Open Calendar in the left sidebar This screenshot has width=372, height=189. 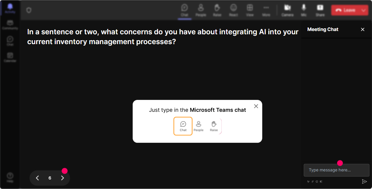[x=10, y=57]
